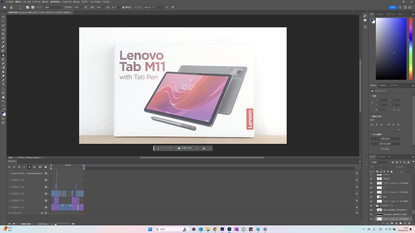The height and width of the screenshot is (233, 415).
Task: Switch to the チャンネル tab
Action: (x=381, y=157)
